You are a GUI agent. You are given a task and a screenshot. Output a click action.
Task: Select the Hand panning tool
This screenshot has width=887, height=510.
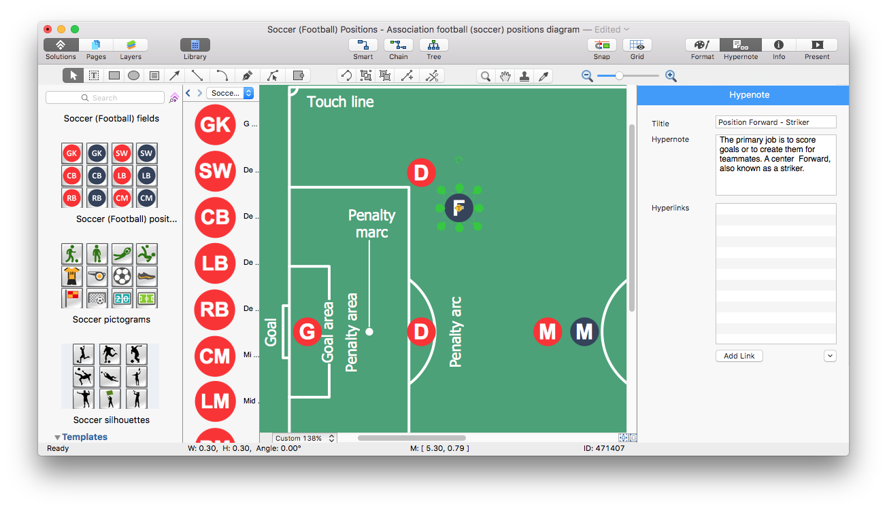pos(506,75)
